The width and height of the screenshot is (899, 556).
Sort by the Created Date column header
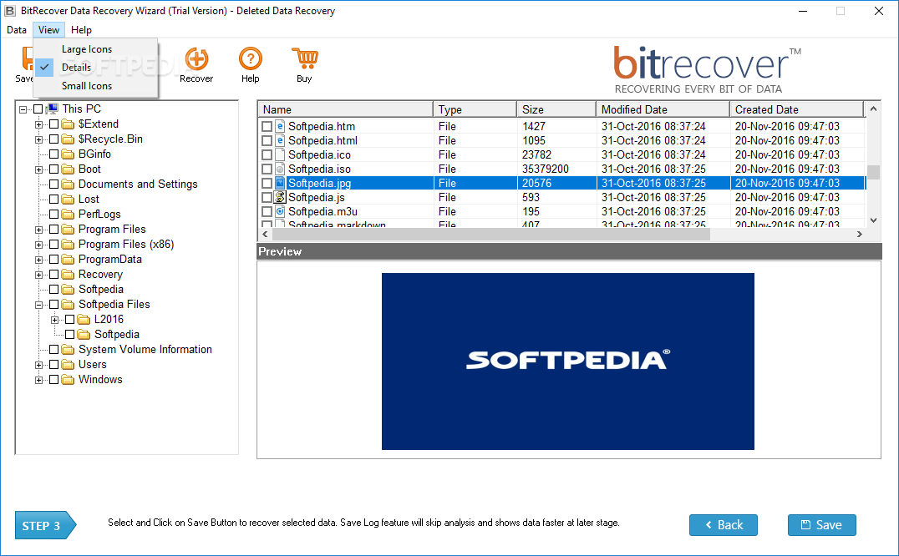tap(796, 109)
